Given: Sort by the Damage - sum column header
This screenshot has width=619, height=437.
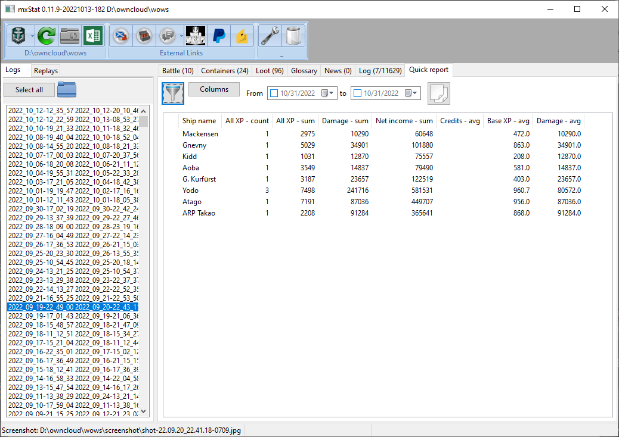Looking at the screenshot, I should coord(345,121).
